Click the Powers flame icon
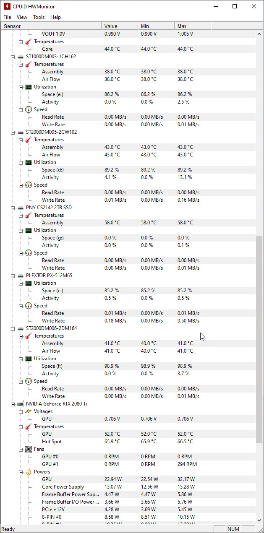Screen dimensions: 264x533 tap(28, 472)
